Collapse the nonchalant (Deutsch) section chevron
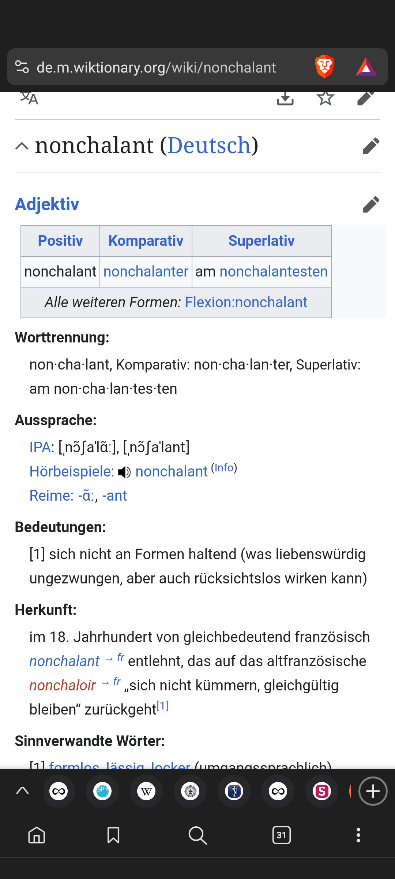 22,146
